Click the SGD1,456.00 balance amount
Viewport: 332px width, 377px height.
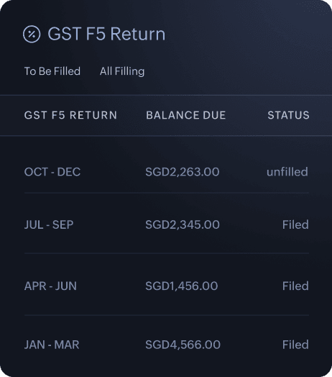click(x=182, y=286)
